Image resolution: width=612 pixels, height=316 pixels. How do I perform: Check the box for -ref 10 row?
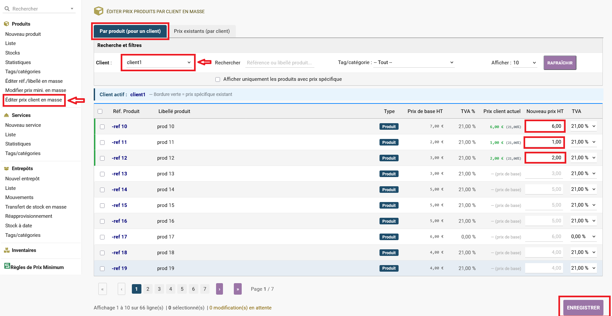coord(102,127)
